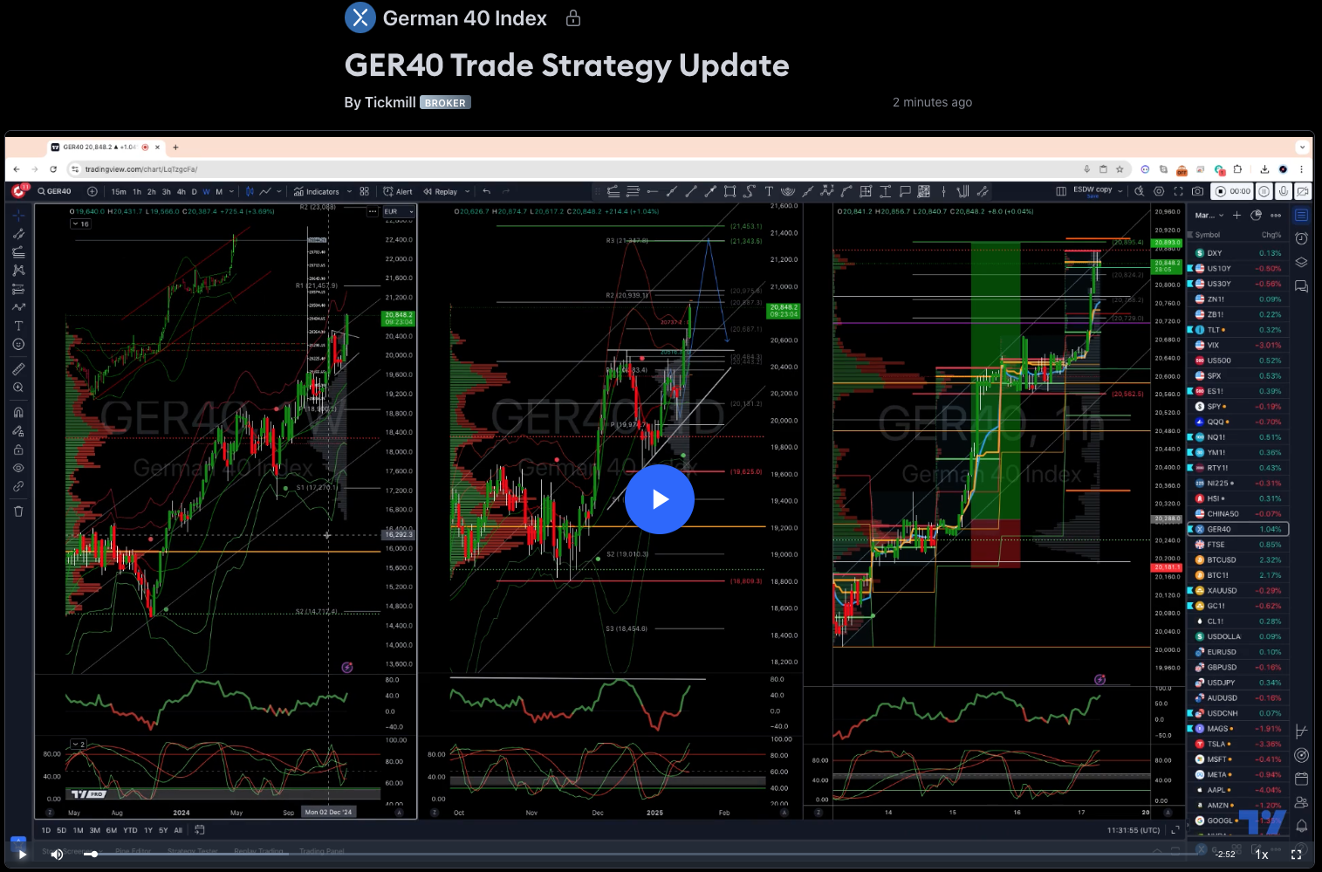The width and height of the screenshot is (1322, 872).
Task: Select the 4h timeframe
Action: (181, 191)
